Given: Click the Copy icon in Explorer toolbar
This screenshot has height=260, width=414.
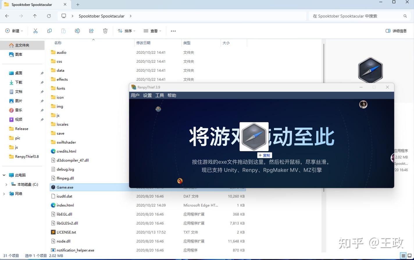Looking at the screenshot, I should click(x=49, y=31).
